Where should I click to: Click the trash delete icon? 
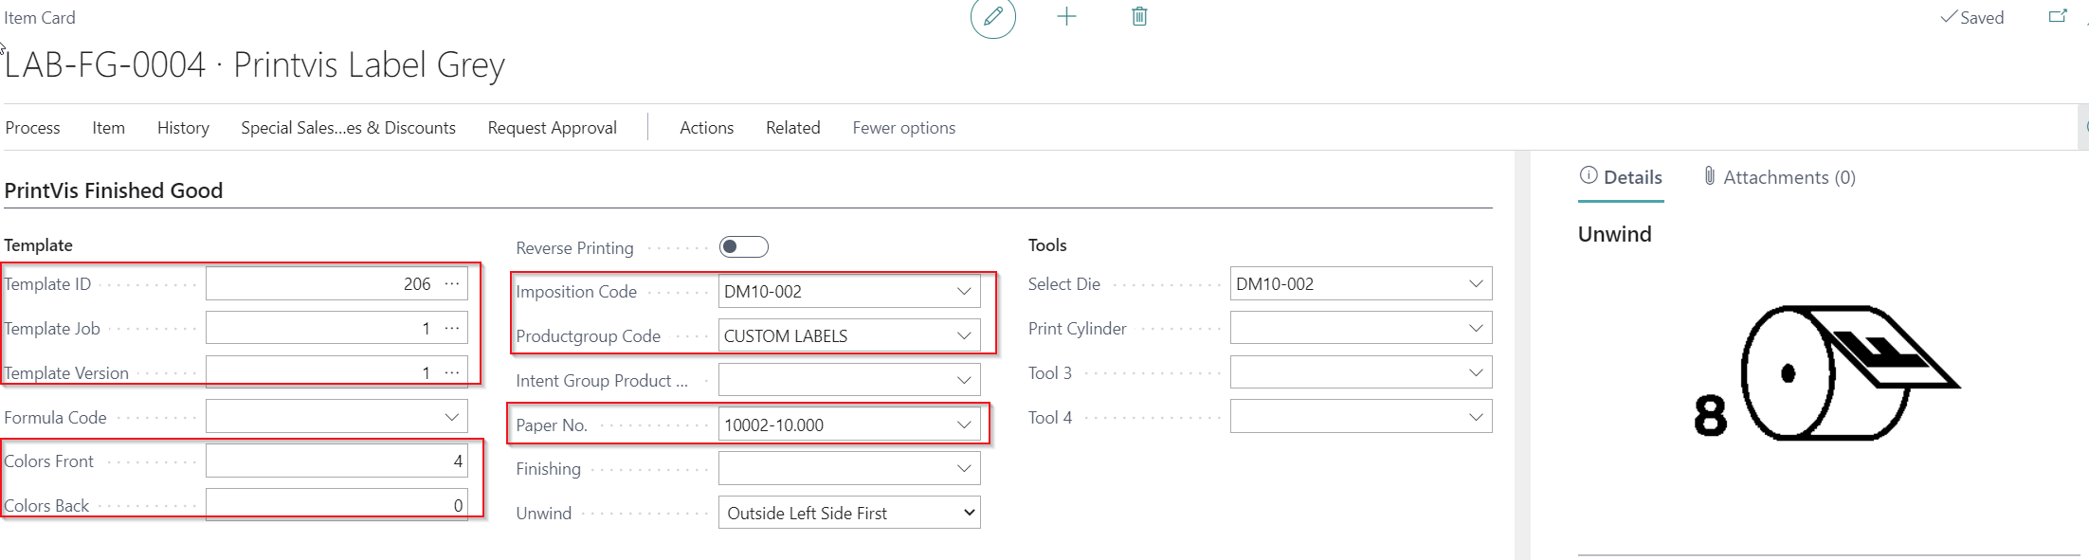point(1139,16)
